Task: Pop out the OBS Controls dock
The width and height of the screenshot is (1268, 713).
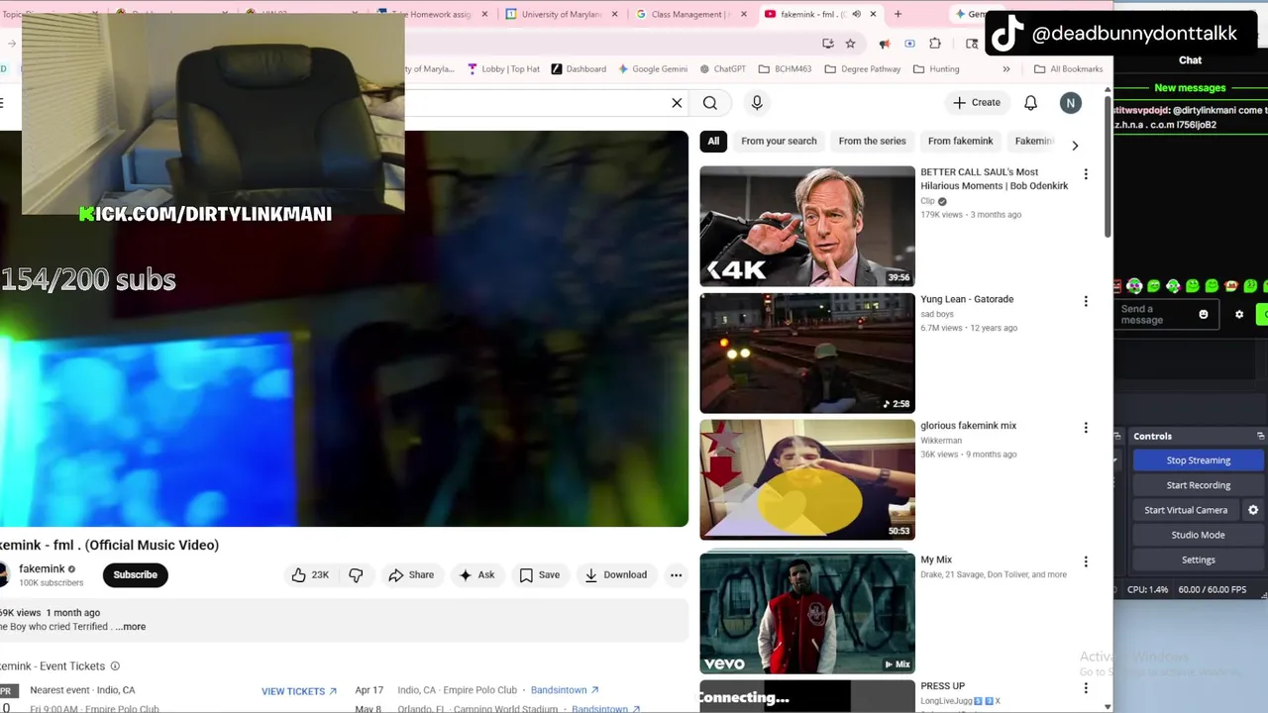Action: [x=1260, y=436]
